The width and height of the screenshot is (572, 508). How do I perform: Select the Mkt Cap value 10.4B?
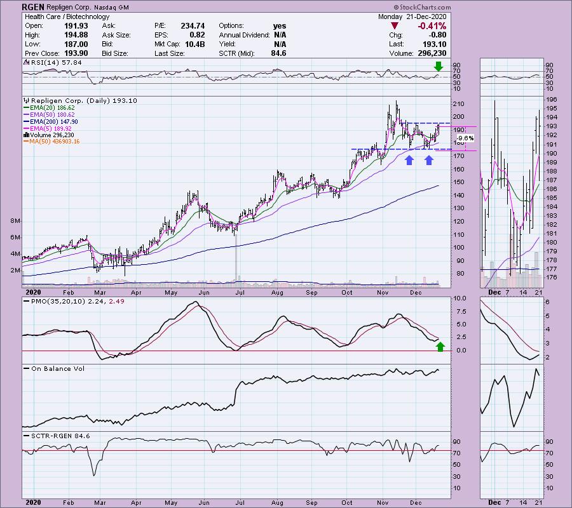[195, 44]
